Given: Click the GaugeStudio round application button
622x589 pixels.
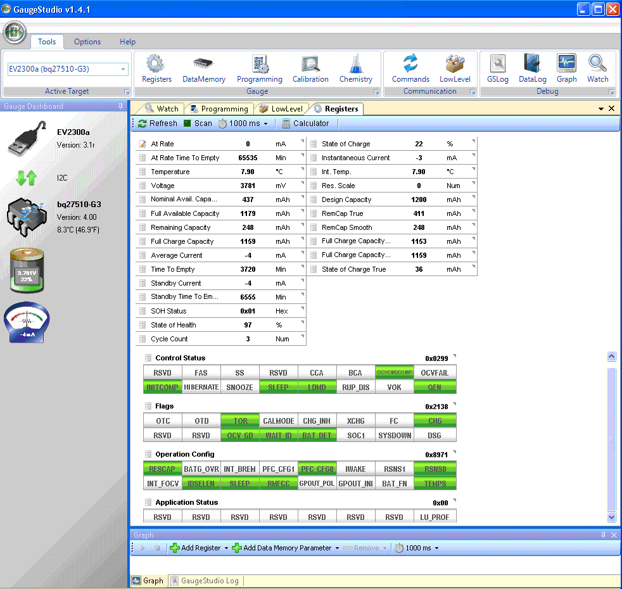Looking at the screenshot, I should click(x=15, y=32).
